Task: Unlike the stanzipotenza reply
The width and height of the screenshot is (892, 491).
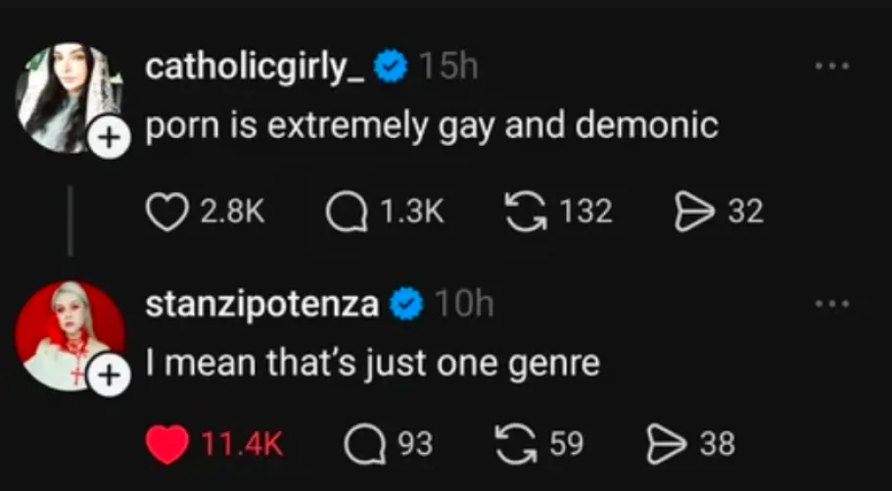Action: pyautogui.click(x=166, y=444)
